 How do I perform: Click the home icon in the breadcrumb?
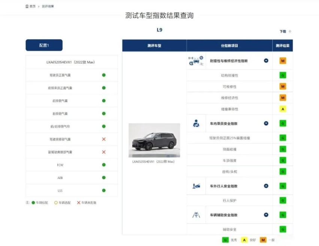(x=27, y=6)
